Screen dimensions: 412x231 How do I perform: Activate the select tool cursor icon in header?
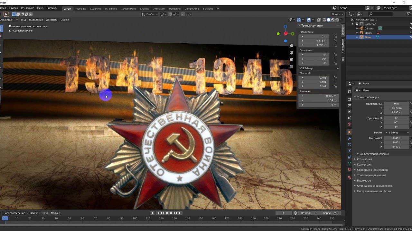6,14
